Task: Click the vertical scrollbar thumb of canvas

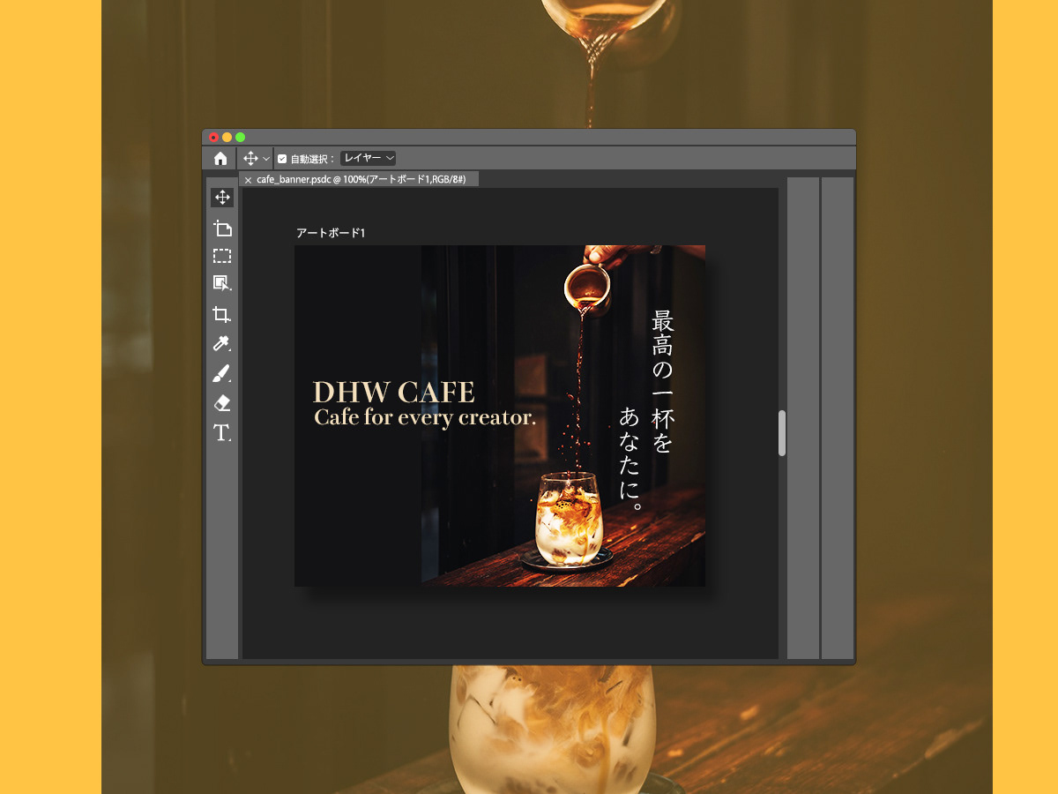Action: point(782,433)
